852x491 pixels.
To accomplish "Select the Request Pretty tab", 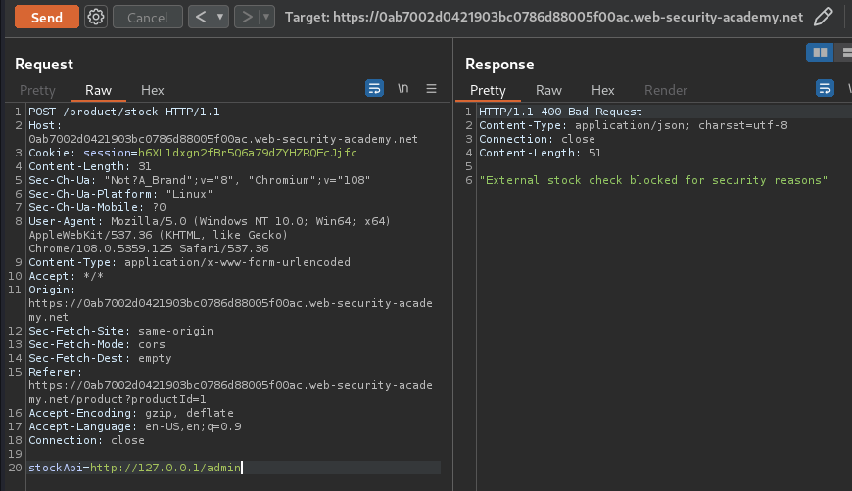I will pyautogui.click(x=37, y=90).
